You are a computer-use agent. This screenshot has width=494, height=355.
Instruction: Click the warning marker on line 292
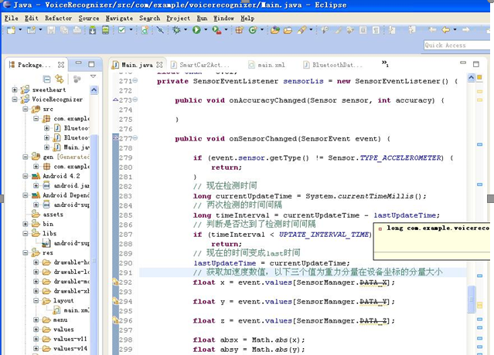[x=116, y=282]
